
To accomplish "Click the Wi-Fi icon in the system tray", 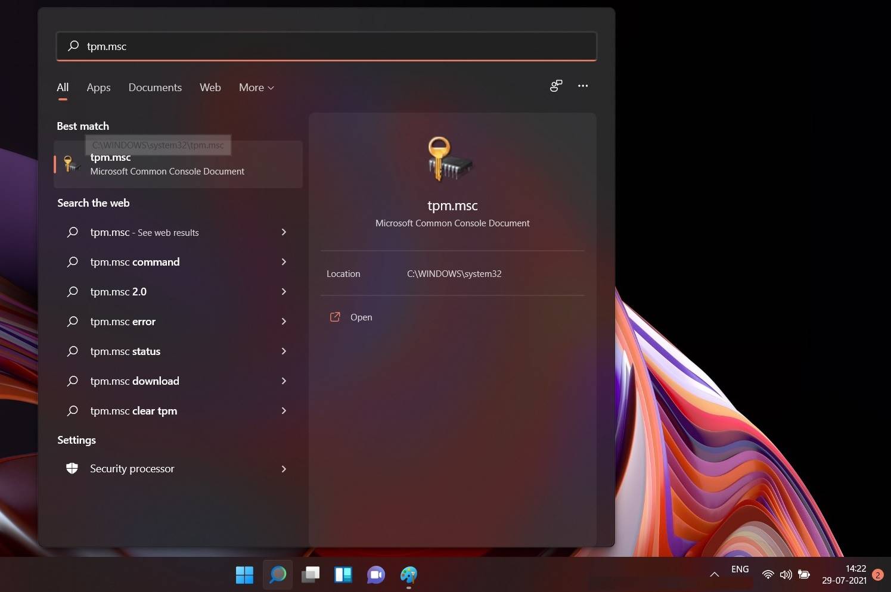I will pyautogui.click(x=768, y=574).
